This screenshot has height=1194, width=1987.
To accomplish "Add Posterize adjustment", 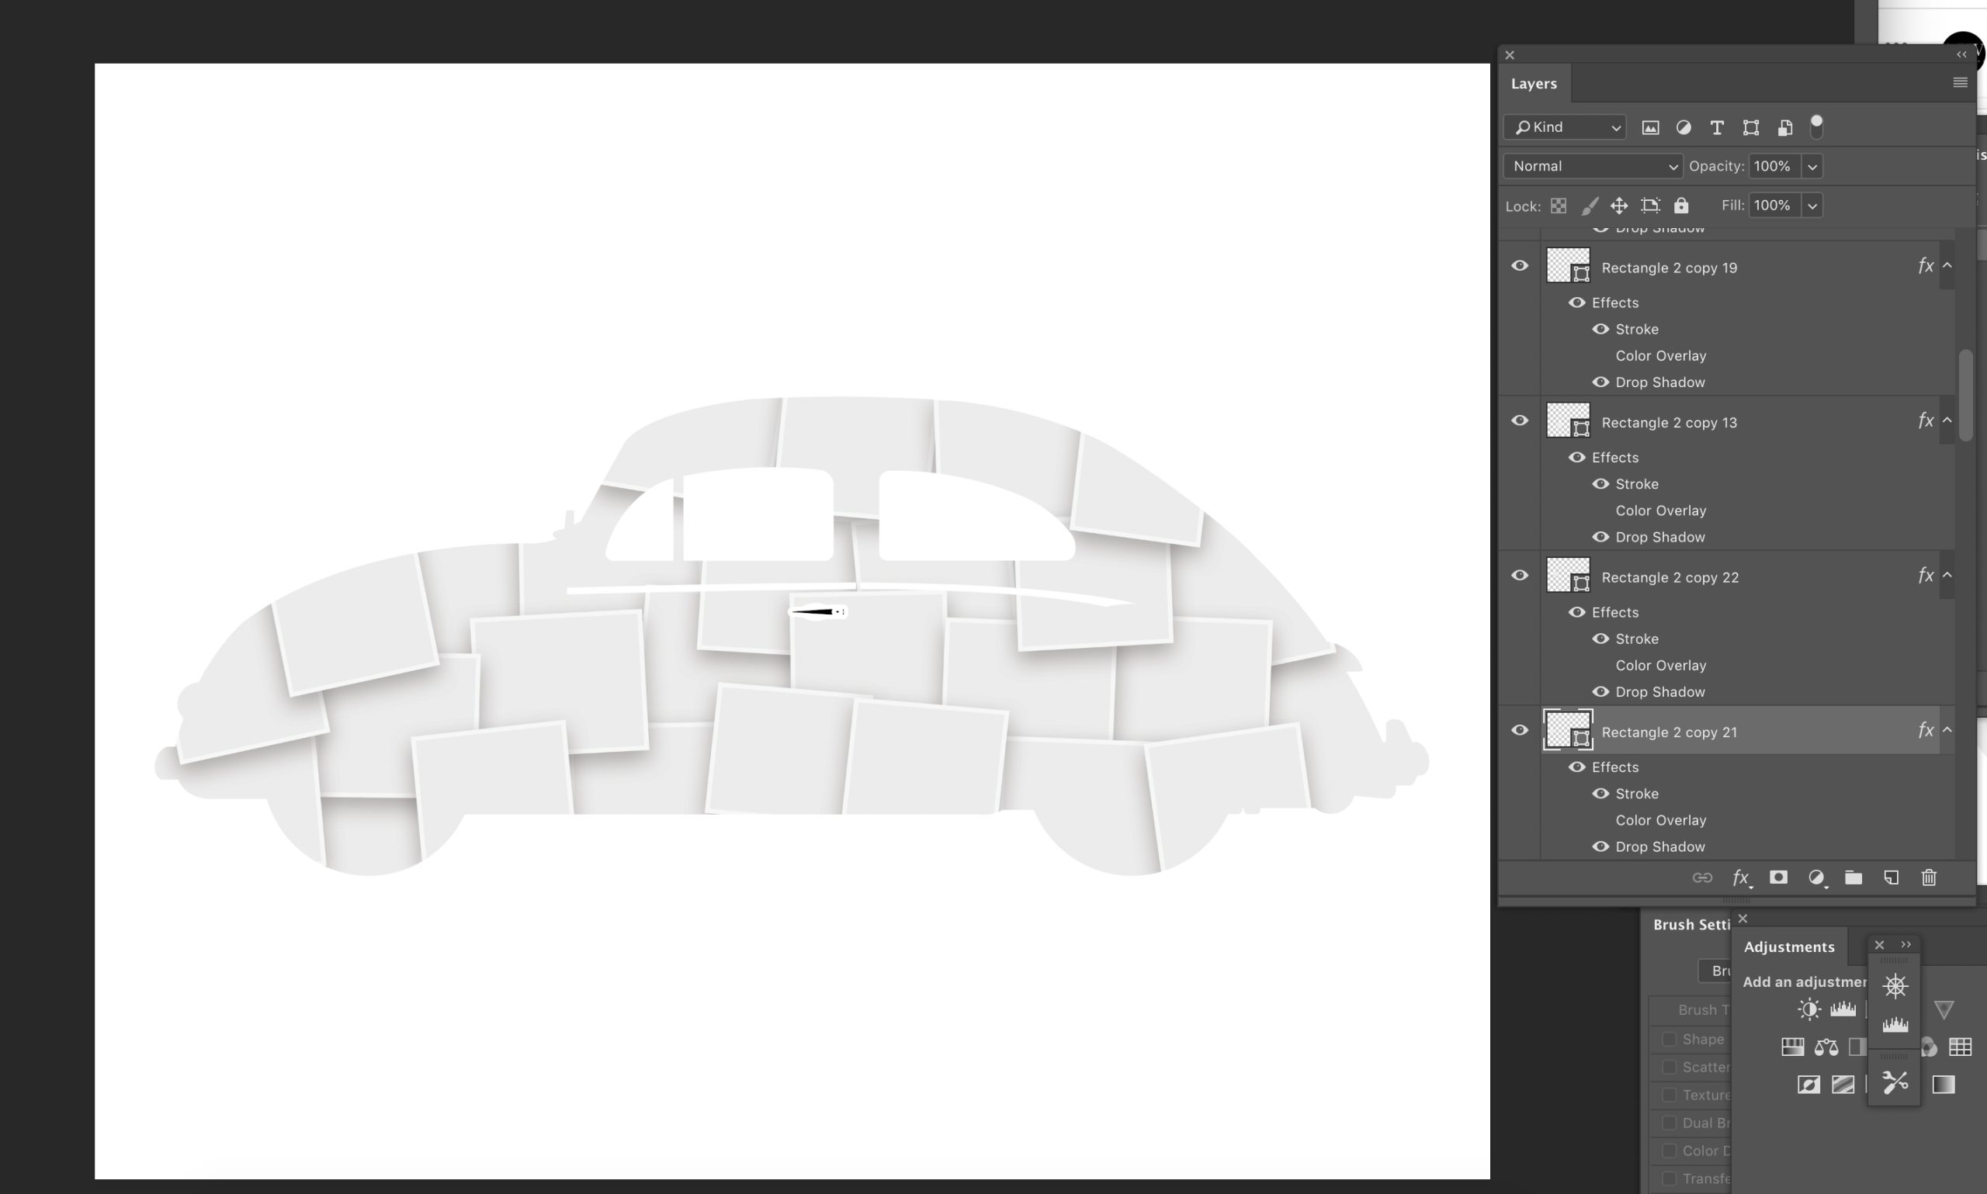I will coord(1843,1085).
